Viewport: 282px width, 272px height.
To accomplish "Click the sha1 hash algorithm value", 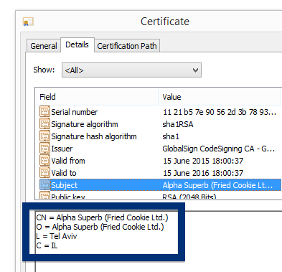I will tap(171, 136).
